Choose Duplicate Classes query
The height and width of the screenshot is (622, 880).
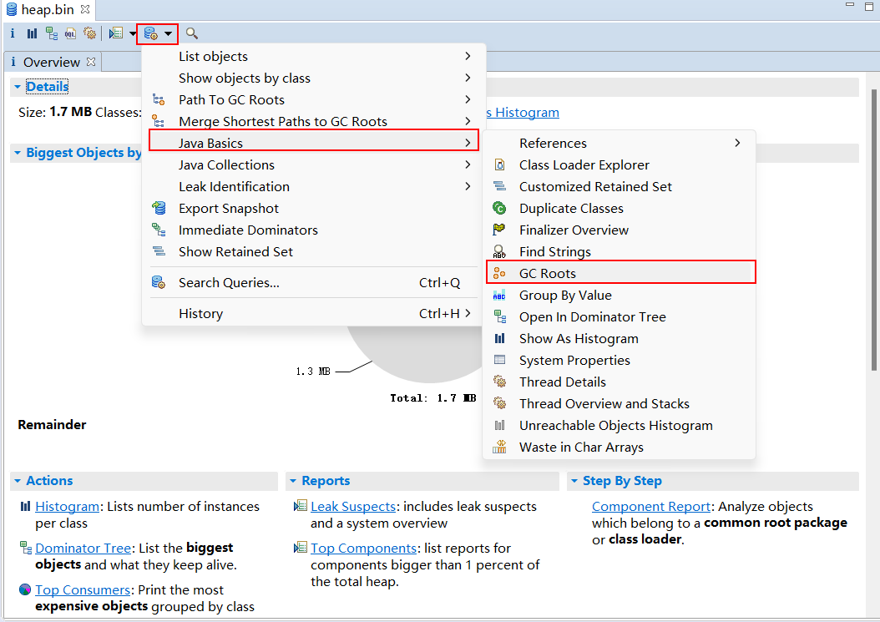tap(619, 208)
